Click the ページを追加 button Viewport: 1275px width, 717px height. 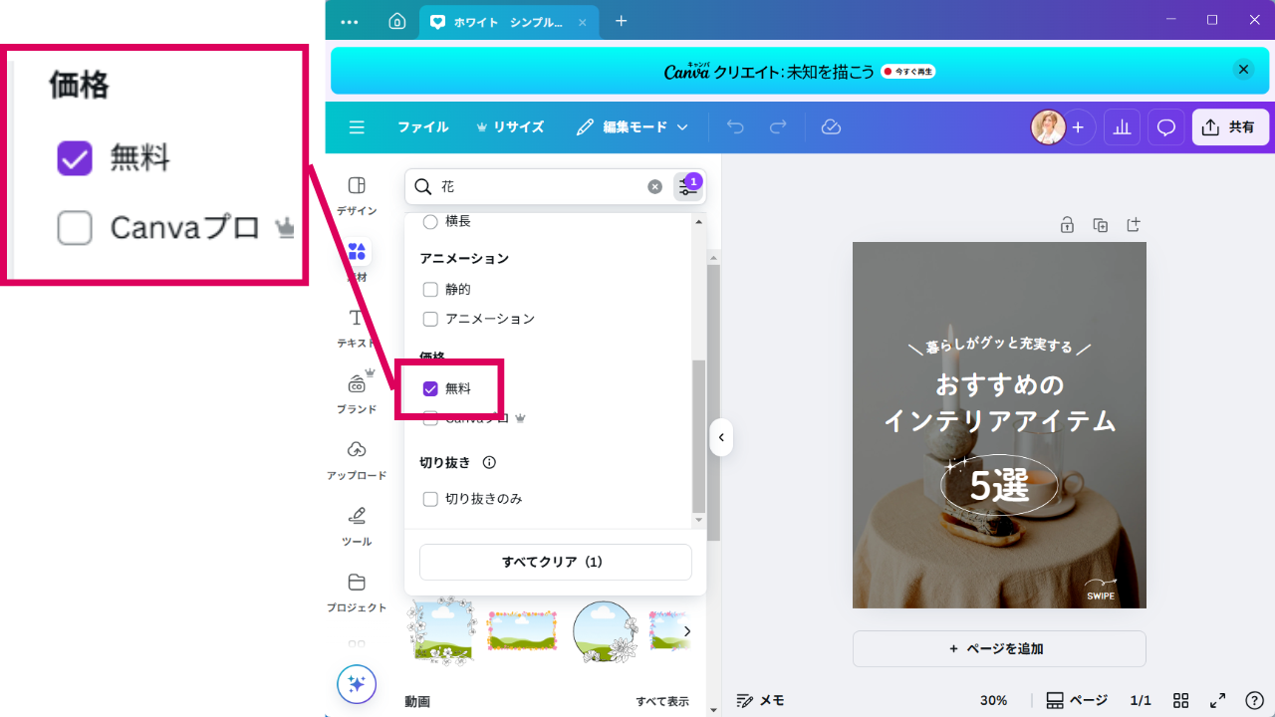pos(999,648)
